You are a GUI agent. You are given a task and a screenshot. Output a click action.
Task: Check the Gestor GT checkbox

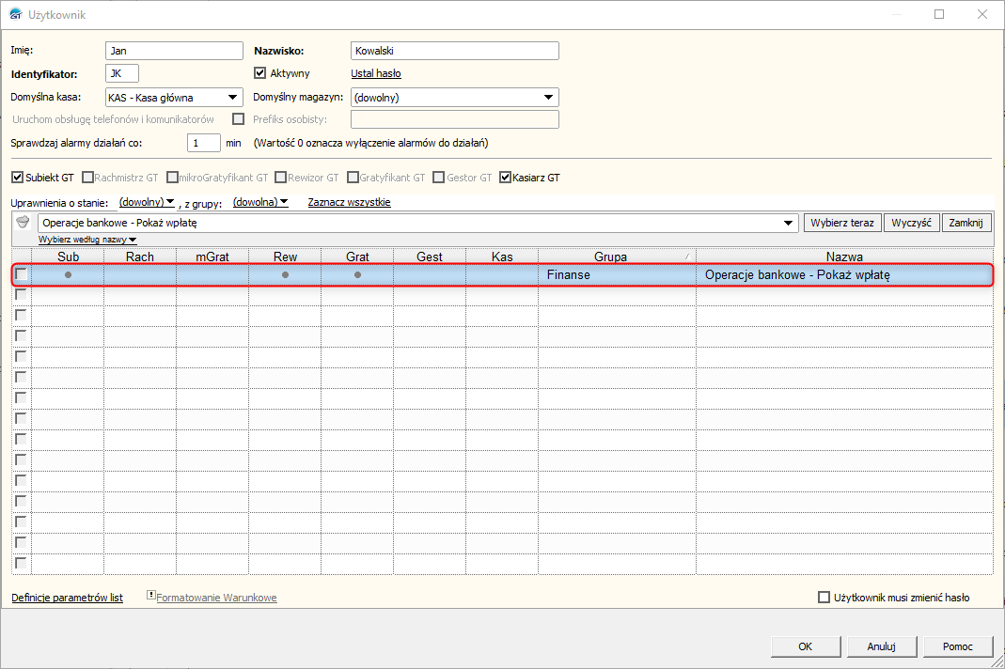click(x=438, y=178)
